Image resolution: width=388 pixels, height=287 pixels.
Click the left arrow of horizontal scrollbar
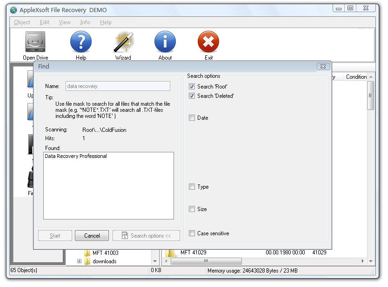point(166,261)
